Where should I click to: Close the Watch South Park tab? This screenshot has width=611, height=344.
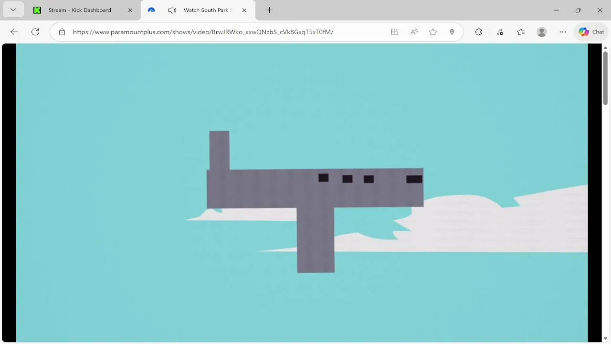coord(244,10)
